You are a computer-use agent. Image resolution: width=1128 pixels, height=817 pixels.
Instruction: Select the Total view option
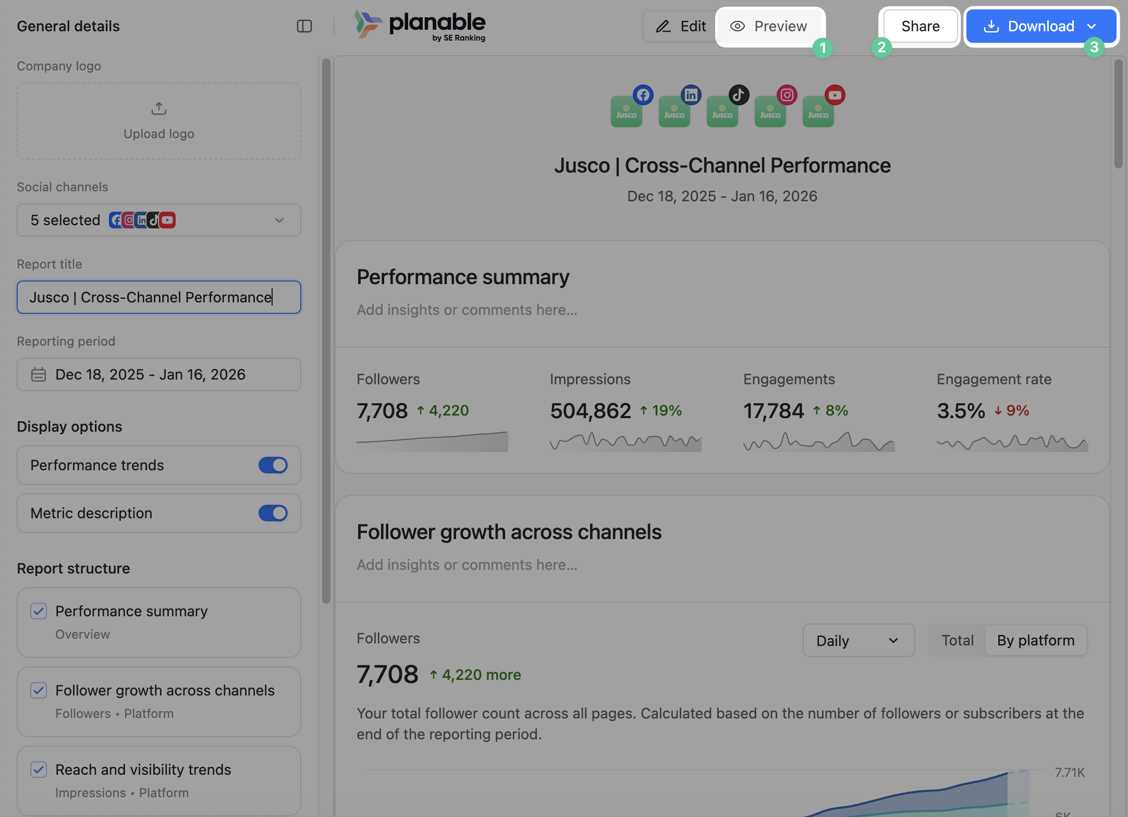tap(957, 640)
